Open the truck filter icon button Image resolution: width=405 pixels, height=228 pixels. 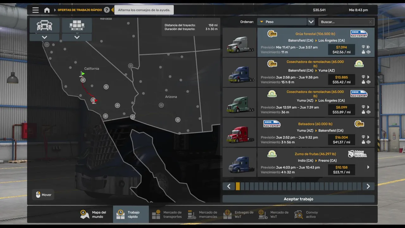coord(45,25)
